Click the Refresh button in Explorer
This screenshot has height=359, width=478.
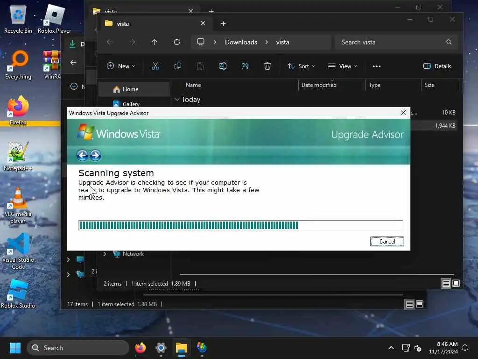[177, 42]
